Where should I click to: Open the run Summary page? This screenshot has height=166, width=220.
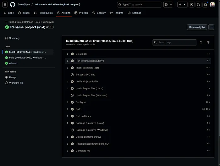29,38
